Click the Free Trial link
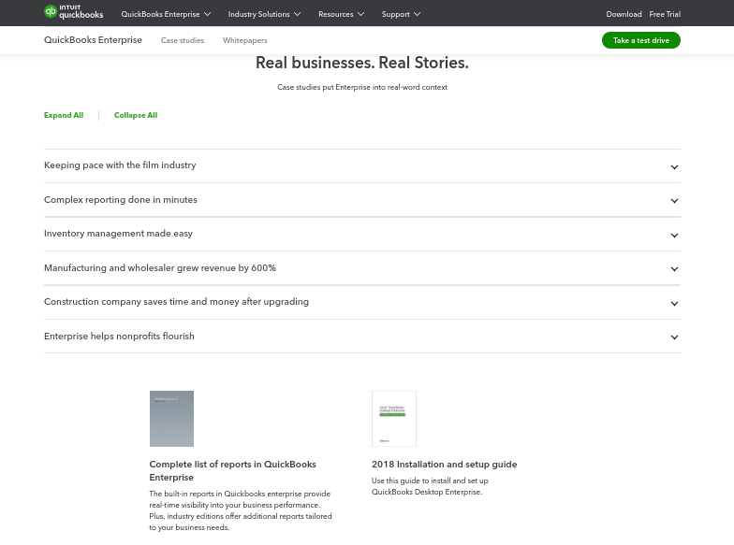 pyautogui.click(x=665, y=15)
